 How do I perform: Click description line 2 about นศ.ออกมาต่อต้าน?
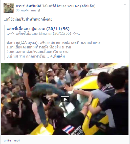click(38, 52)
